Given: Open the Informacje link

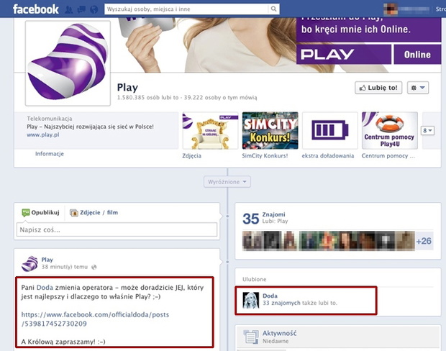Looking at the screenshot, I should point(50,154).
